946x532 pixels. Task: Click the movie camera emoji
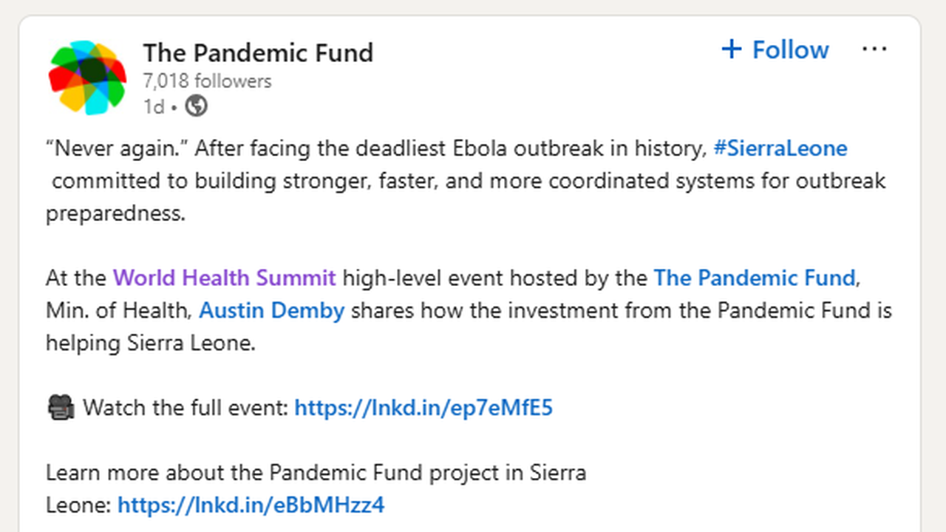tap(61, 408)
